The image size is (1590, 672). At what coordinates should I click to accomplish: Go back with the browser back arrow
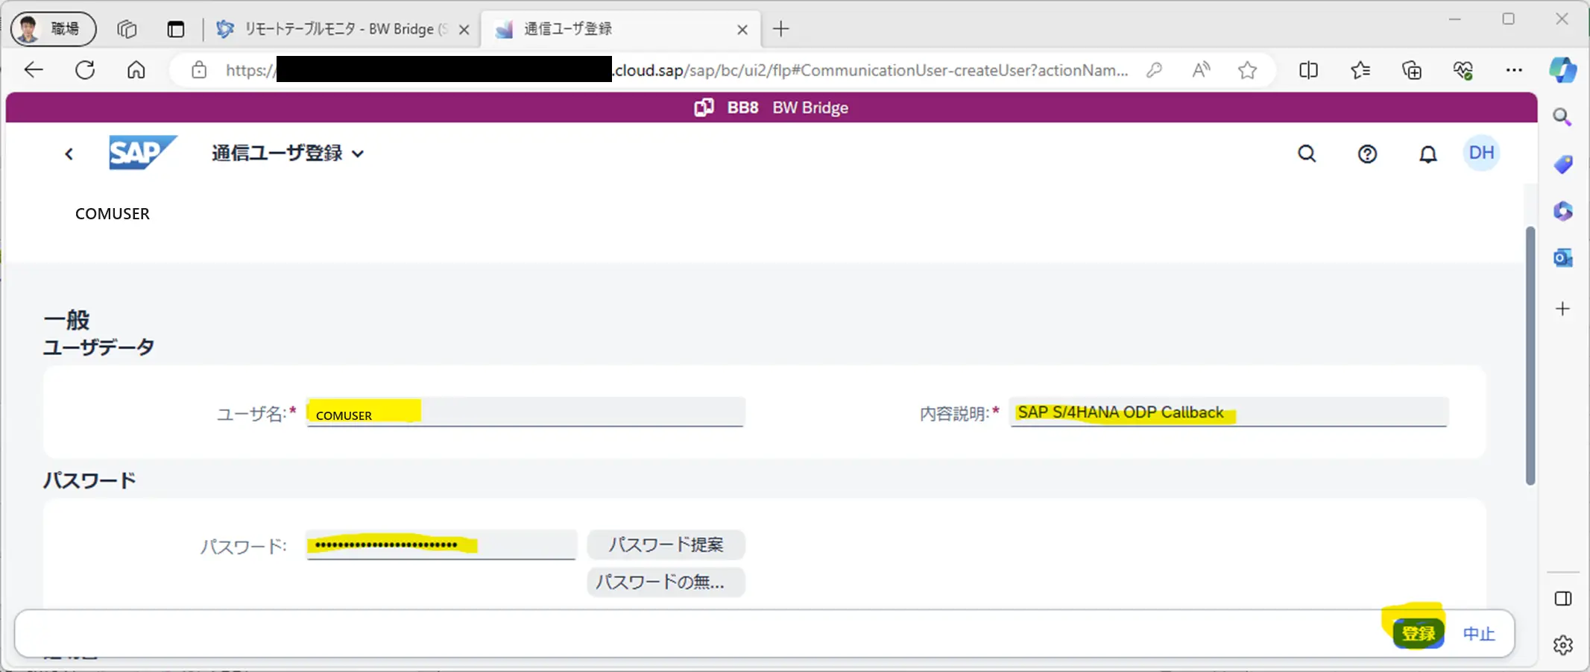click(34, 70)
